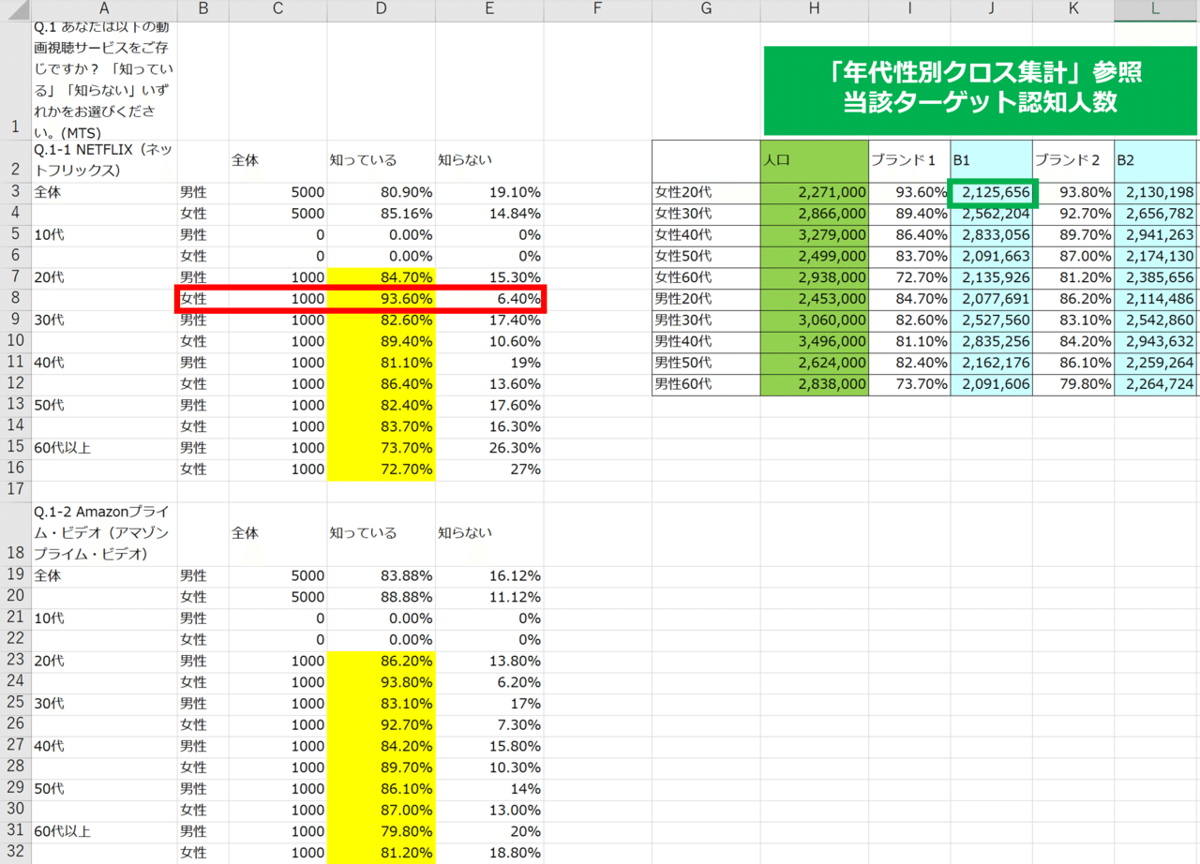The height and width of the screenshot is (864, 1200).
Task: Click the 女性50代 label cell
Action: pos(706,257)
